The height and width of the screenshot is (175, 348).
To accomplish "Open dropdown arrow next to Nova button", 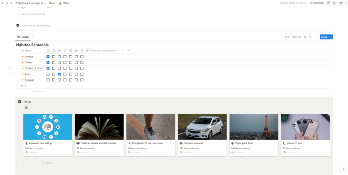I will 331,37.
